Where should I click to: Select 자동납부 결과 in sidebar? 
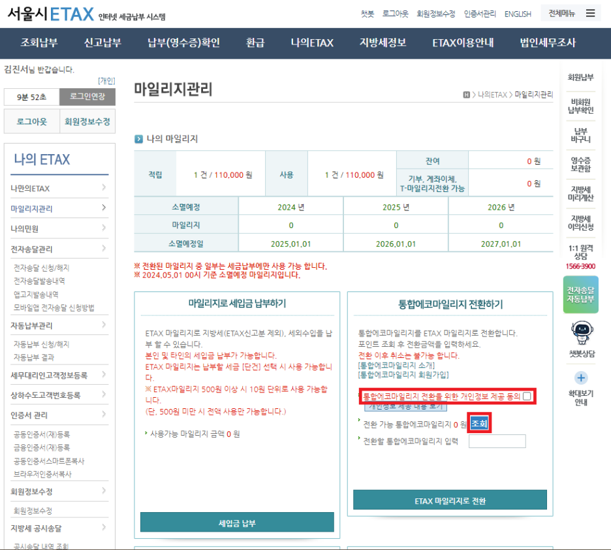[x=34, y=357]
